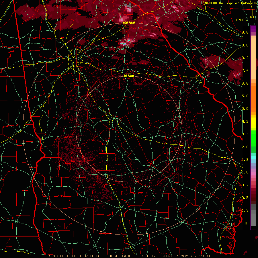258x258 pixels.
Task: Select the 1.0 scale value
Action: point(245,172)
